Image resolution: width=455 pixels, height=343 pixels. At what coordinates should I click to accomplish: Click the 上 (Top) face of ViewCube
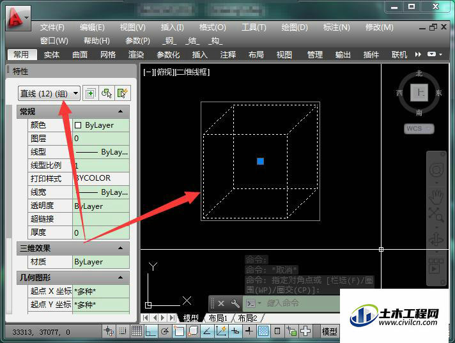(419, 93)
